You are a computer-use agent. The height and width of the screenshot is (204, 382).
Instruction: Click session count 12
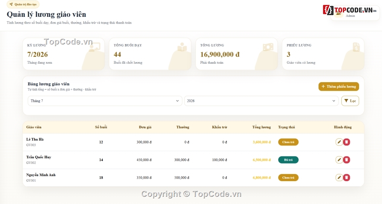pos(101,142)
